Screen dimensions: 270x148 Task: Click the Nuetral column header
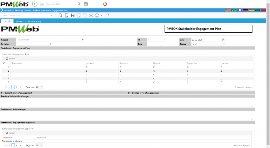[157, 63]
